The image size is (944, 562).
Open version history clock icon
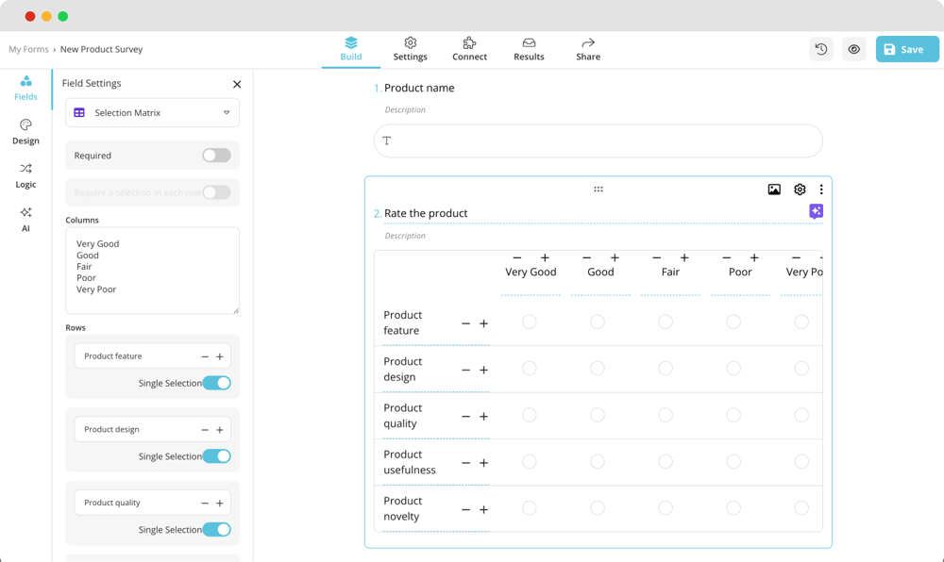click(821, 49)
